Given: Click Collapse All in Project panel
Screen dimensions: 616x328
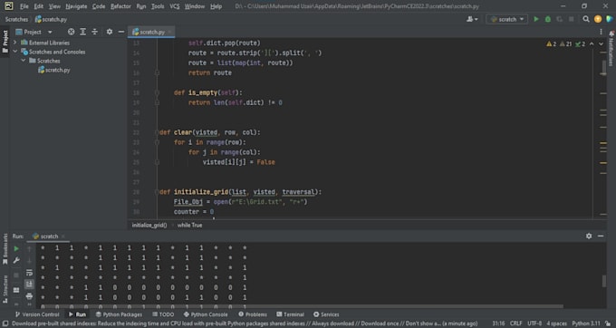Looking at the screenshot, I should (95, 32).
